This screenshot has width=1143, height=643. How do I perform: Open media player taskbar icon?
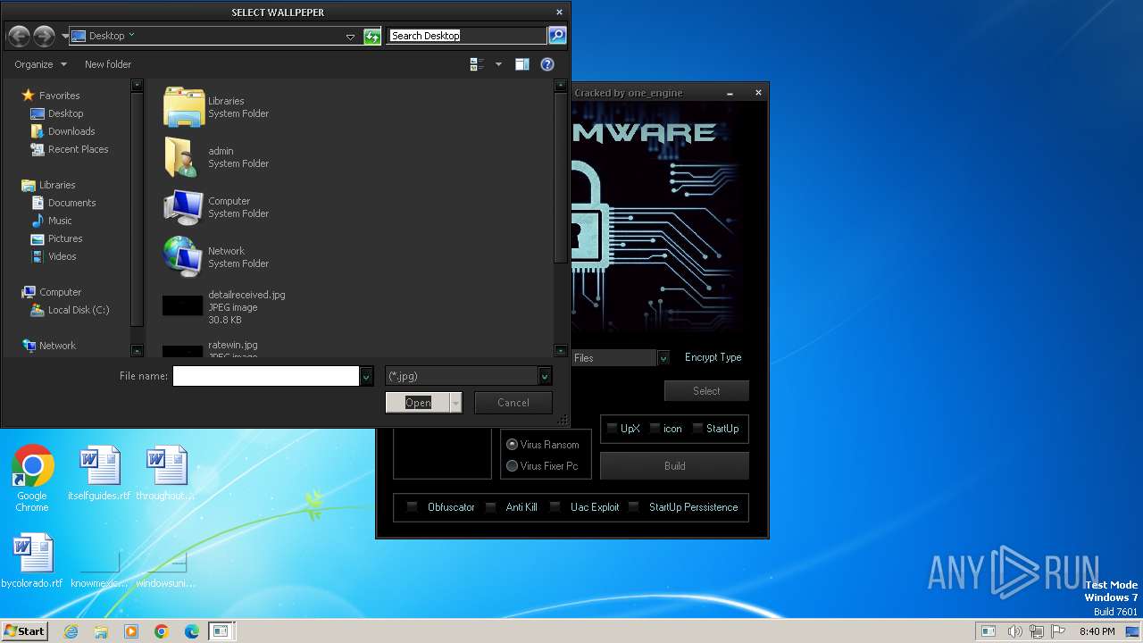pyautogui.click(x=131, y=631)
